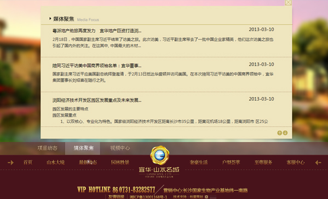Image resolution: width=328 pixels, height=199 pixels.
Task: Click the VIP HOTLINE phone number
Action: click(x=116, y=190)
